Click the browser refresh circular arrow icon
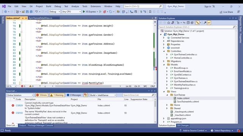Image resolution: width=243 pixels, height=136 pixels. [x=110, y=12]
